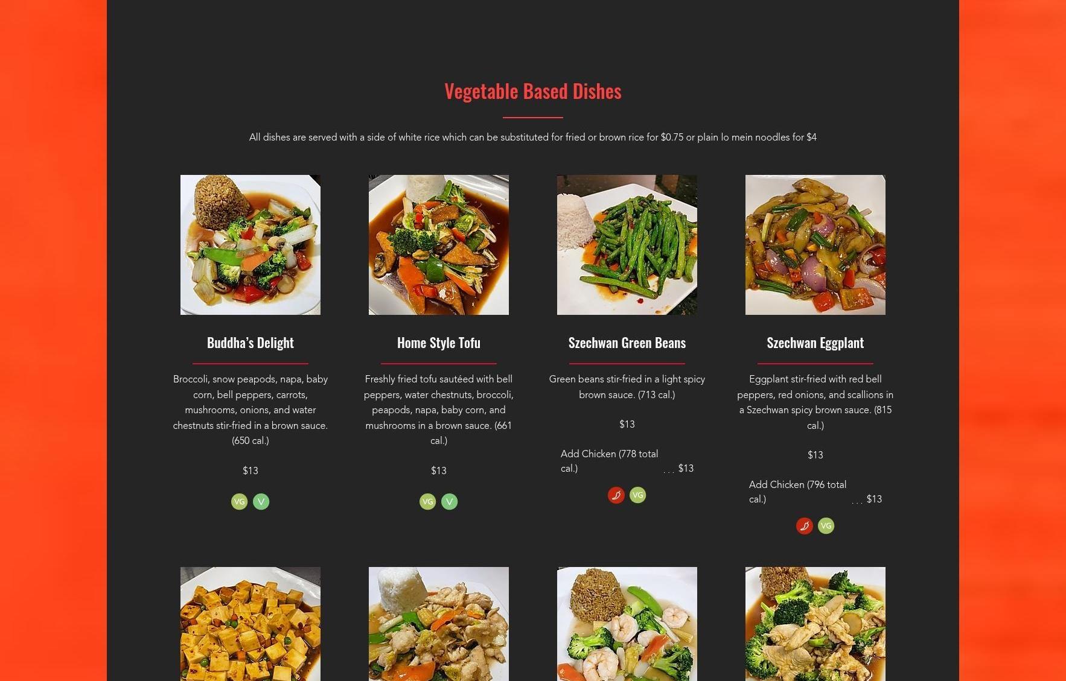Click the Szechwan Green Beans title
Image resolution: width=1066 pixels, height=681 pixels.
(x=627, y=343)
